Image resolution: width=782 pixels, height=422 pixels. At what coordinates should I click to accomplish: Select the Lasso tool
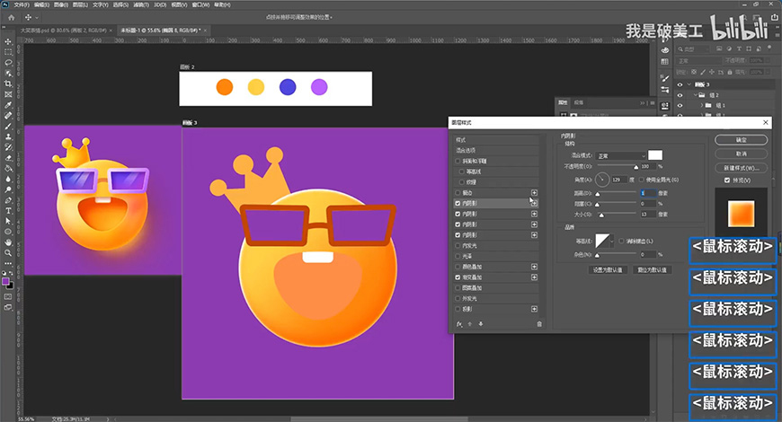(x=8, y=63)
